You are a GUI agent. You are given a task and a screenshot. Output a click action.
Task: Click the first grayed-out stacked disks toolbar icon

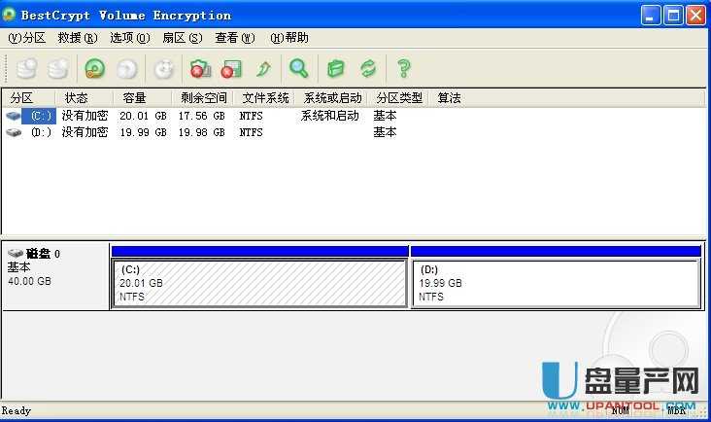(27, 69)
